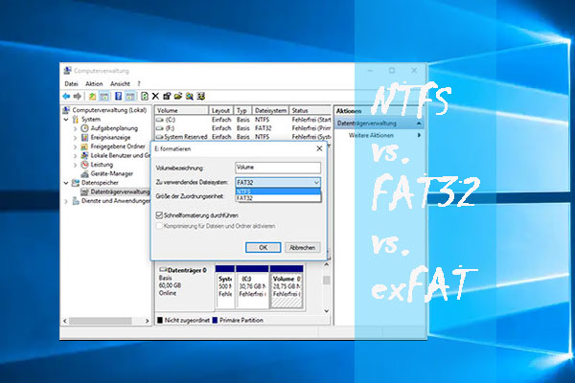The width and height of the screenshot is (575, 383).
Task: Click the blue Help toolbar icon
Action: pos(119,96)
